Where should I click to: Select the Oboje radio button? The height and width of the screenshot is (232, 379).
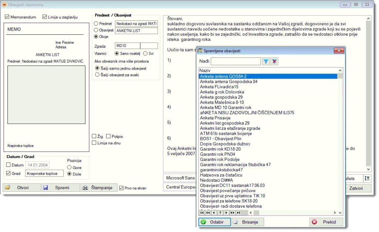point(96,37)
